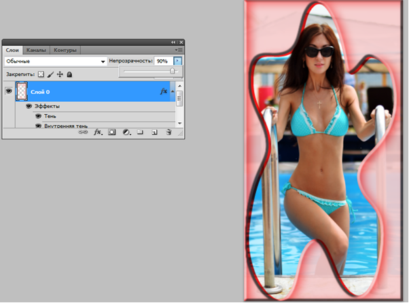Create a new layer group
Image resolution: width=409 pixels, height=303 pixels.
pos(140,132)
